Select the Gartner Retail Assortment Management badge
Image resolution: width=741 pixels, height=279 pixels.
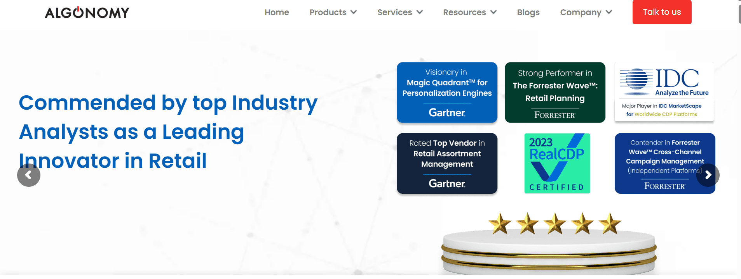[447, 164]
